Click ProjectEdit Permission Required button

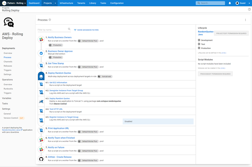(x=231, y=33)
